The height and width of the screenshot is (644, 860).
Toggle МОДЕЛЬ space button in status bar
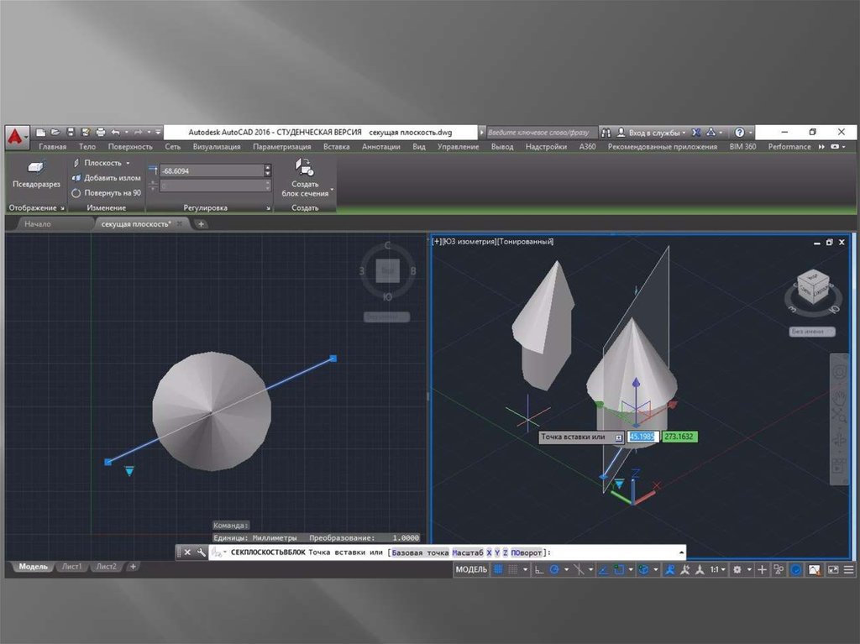point(470,569)
